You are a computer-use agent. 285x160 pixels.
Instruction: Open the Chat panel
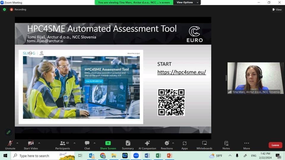[87, 145]
